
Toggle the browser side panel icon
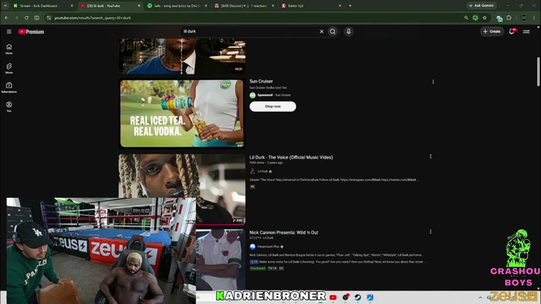click(37, 18)
